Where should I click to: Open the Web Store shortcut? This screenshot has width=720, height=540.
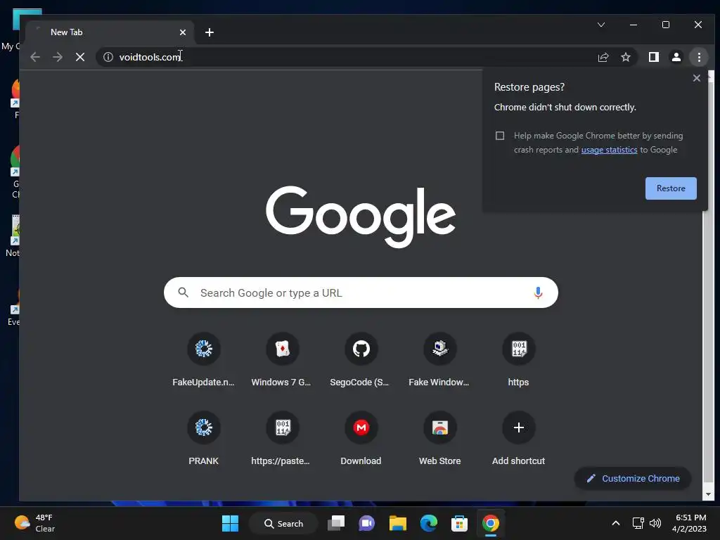pos(439,439)
